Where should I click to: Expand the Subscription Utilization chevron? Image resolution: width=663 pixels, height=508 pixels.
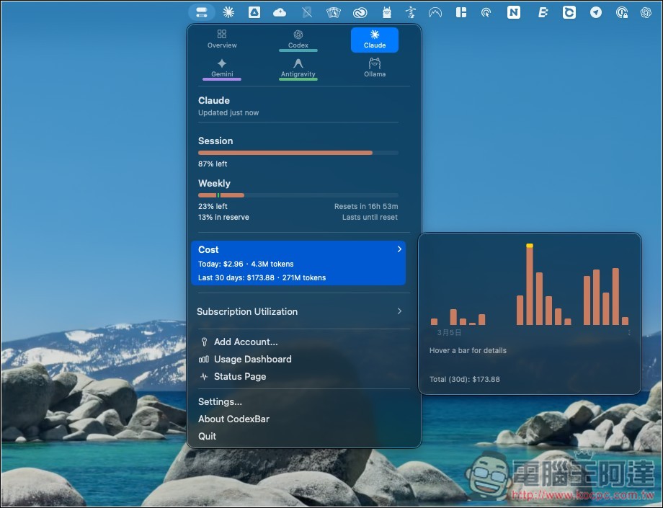pos(399,311)
